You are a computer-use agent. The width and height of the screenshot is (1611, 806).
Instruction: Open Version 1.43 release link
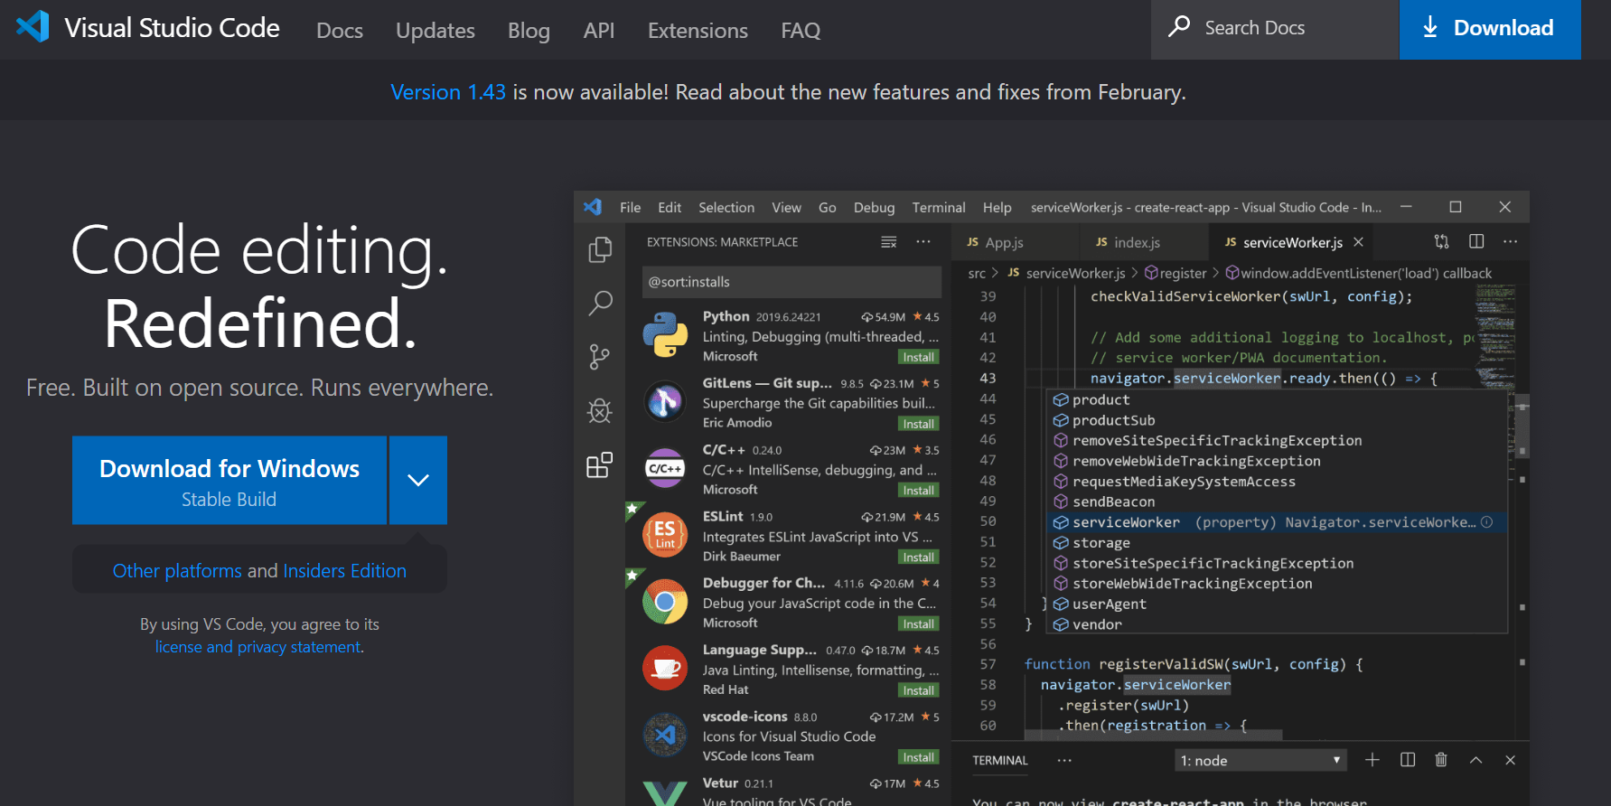click(x=448, y=92)
